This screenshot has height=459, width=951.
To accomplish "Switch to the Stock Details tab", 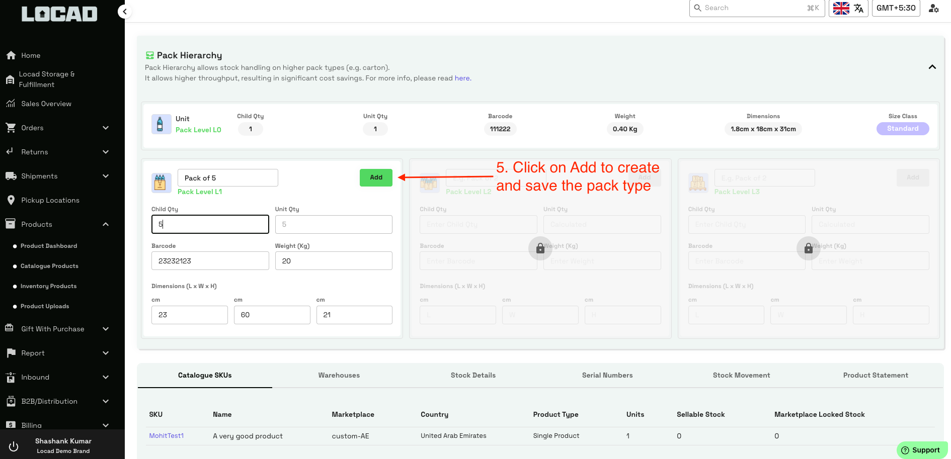I will point(473,375).
